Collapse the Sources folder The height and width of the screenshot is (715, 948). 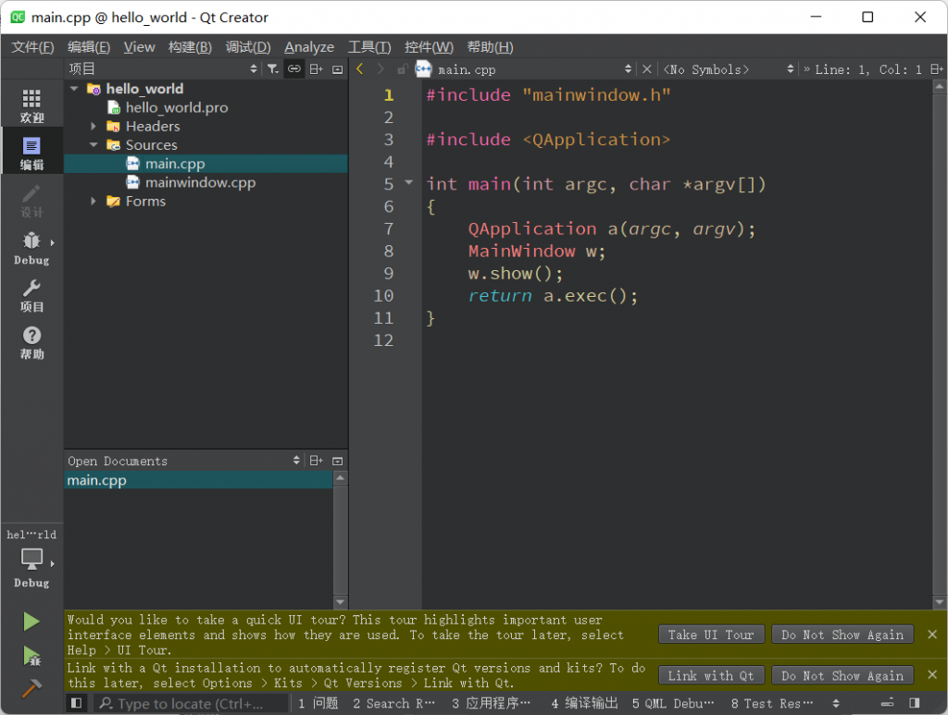coord(94,145)
